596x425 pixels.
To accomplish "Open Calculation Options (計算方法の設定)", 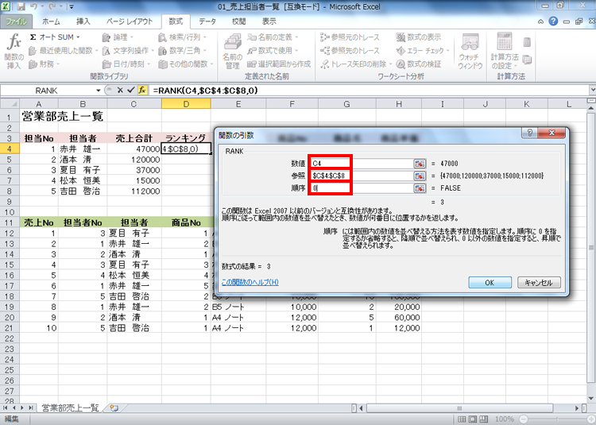I will 505,52.
